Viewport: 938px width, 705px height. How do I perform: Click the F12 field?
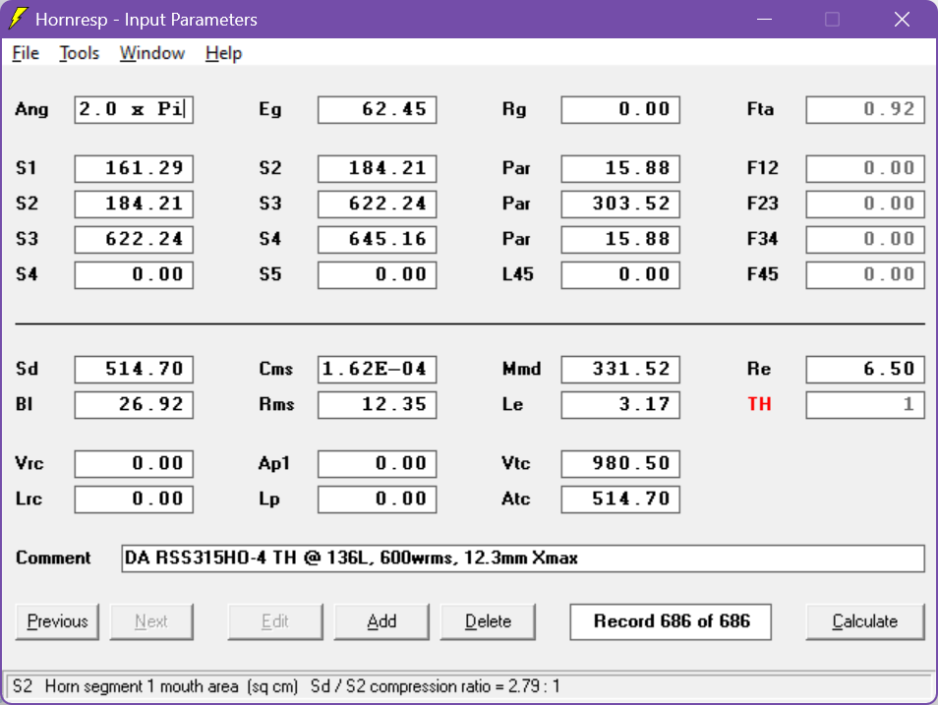pos(865,168)
